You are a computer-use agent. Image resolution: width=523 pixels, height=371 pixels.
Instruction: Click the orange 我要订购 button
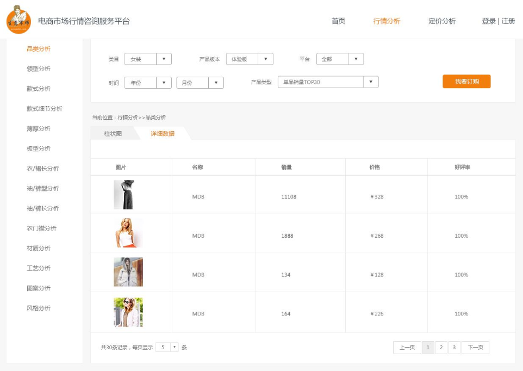(x=466, y=82)
